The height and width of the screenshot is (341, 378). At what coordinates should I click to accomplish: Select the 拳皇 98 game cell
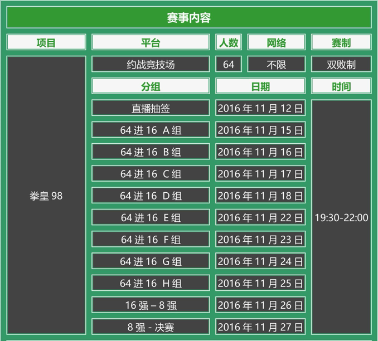click(46, 196)
